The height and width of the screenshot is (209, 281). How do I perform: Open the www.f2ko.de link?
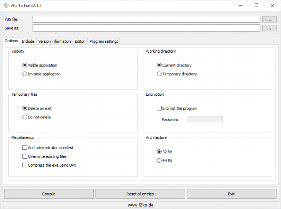(x=140, y=205)
